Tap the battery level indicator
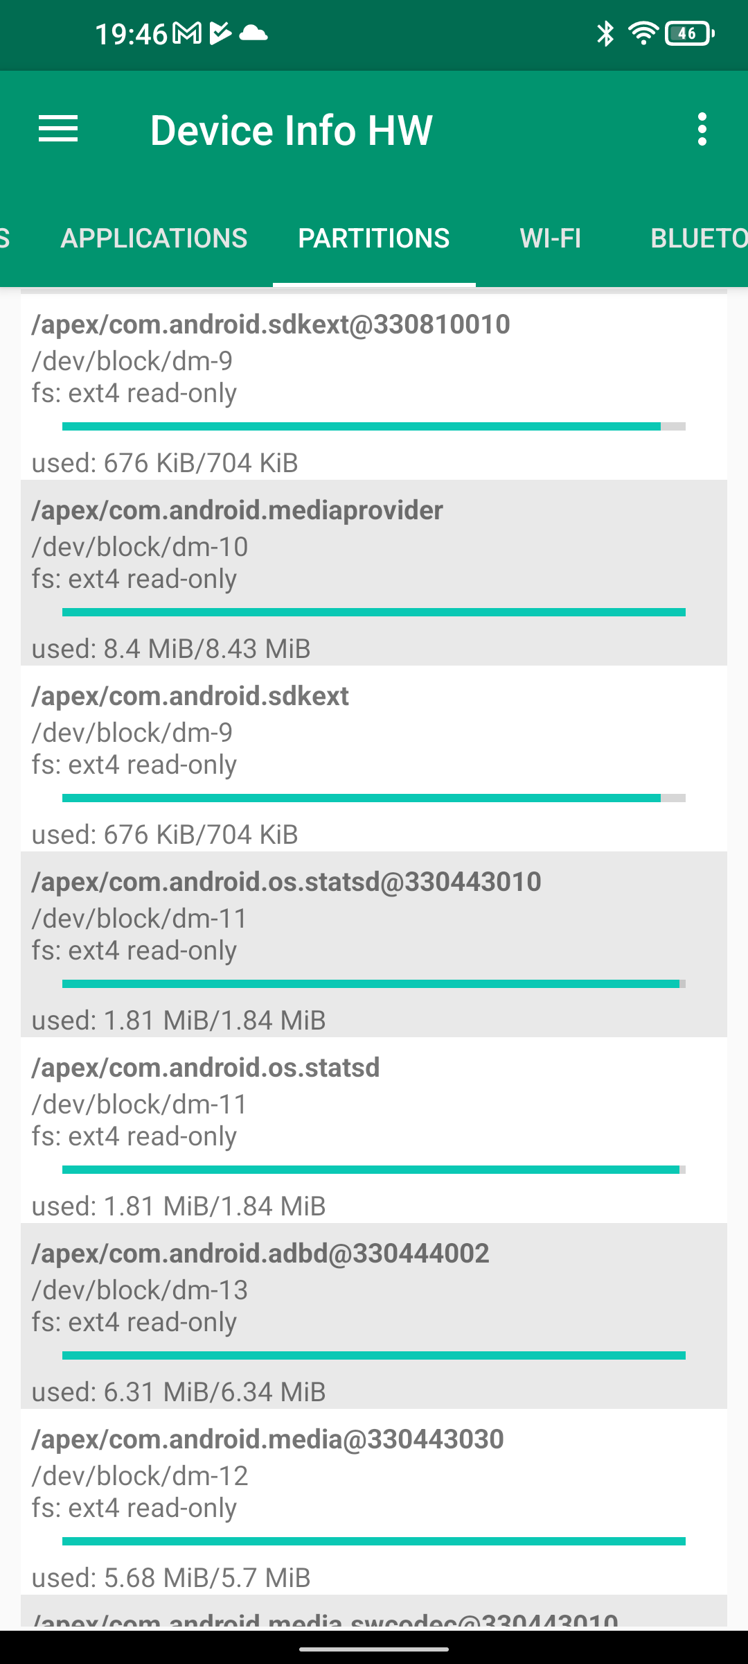Viewport: 748px width, 1664px height. pos(688,33)
